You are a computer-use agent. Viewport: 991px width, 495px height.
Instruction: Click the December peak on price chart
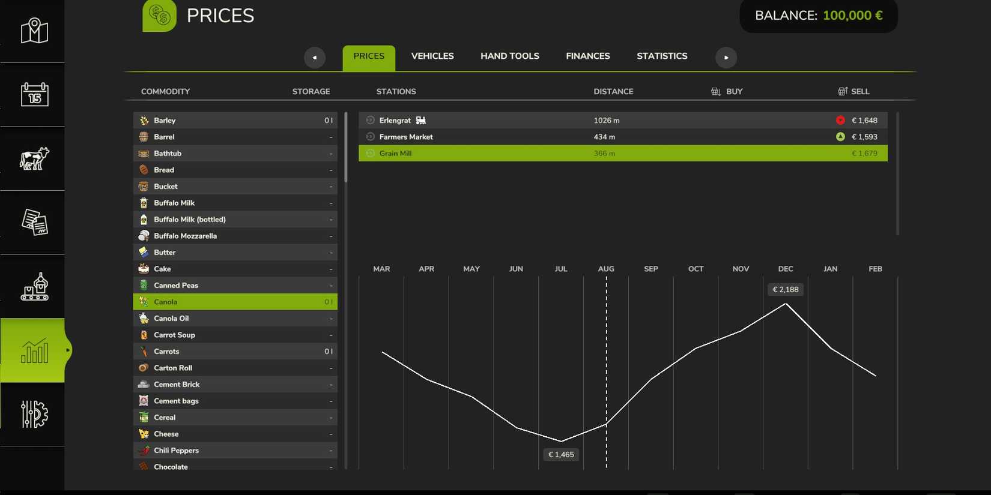pyautogui.click(x=786, y=304)
